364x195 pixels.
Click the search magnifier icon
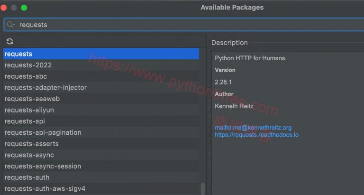pyautogui.click(x=9, y=25)
